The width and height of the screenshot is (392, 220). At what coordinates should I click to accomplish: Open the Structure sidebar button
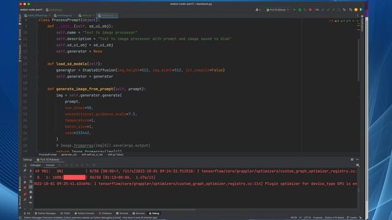20,202
